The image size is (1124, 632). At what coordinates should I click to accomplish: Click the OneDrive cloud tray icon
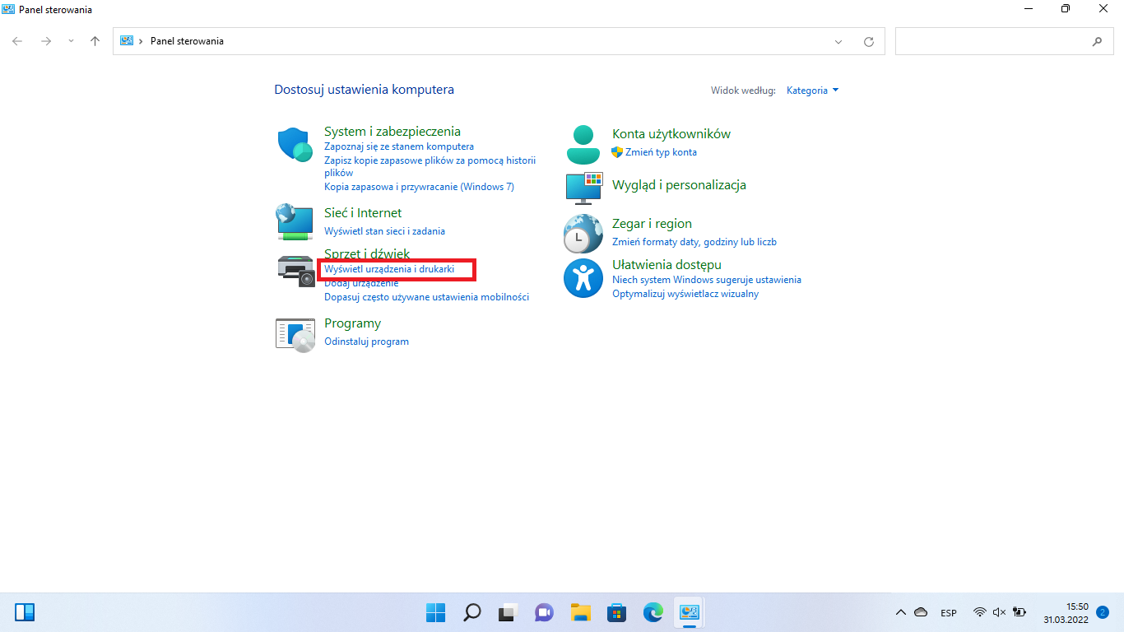tap(922, 612)
